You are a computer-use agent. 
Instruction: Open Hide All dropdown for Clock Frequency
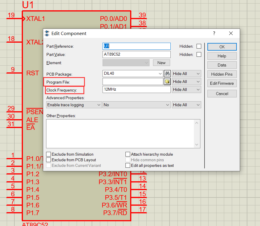[186, 89]
